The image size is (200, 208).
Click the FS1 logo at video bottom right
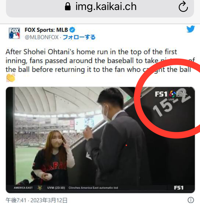[x=179, y=188]
